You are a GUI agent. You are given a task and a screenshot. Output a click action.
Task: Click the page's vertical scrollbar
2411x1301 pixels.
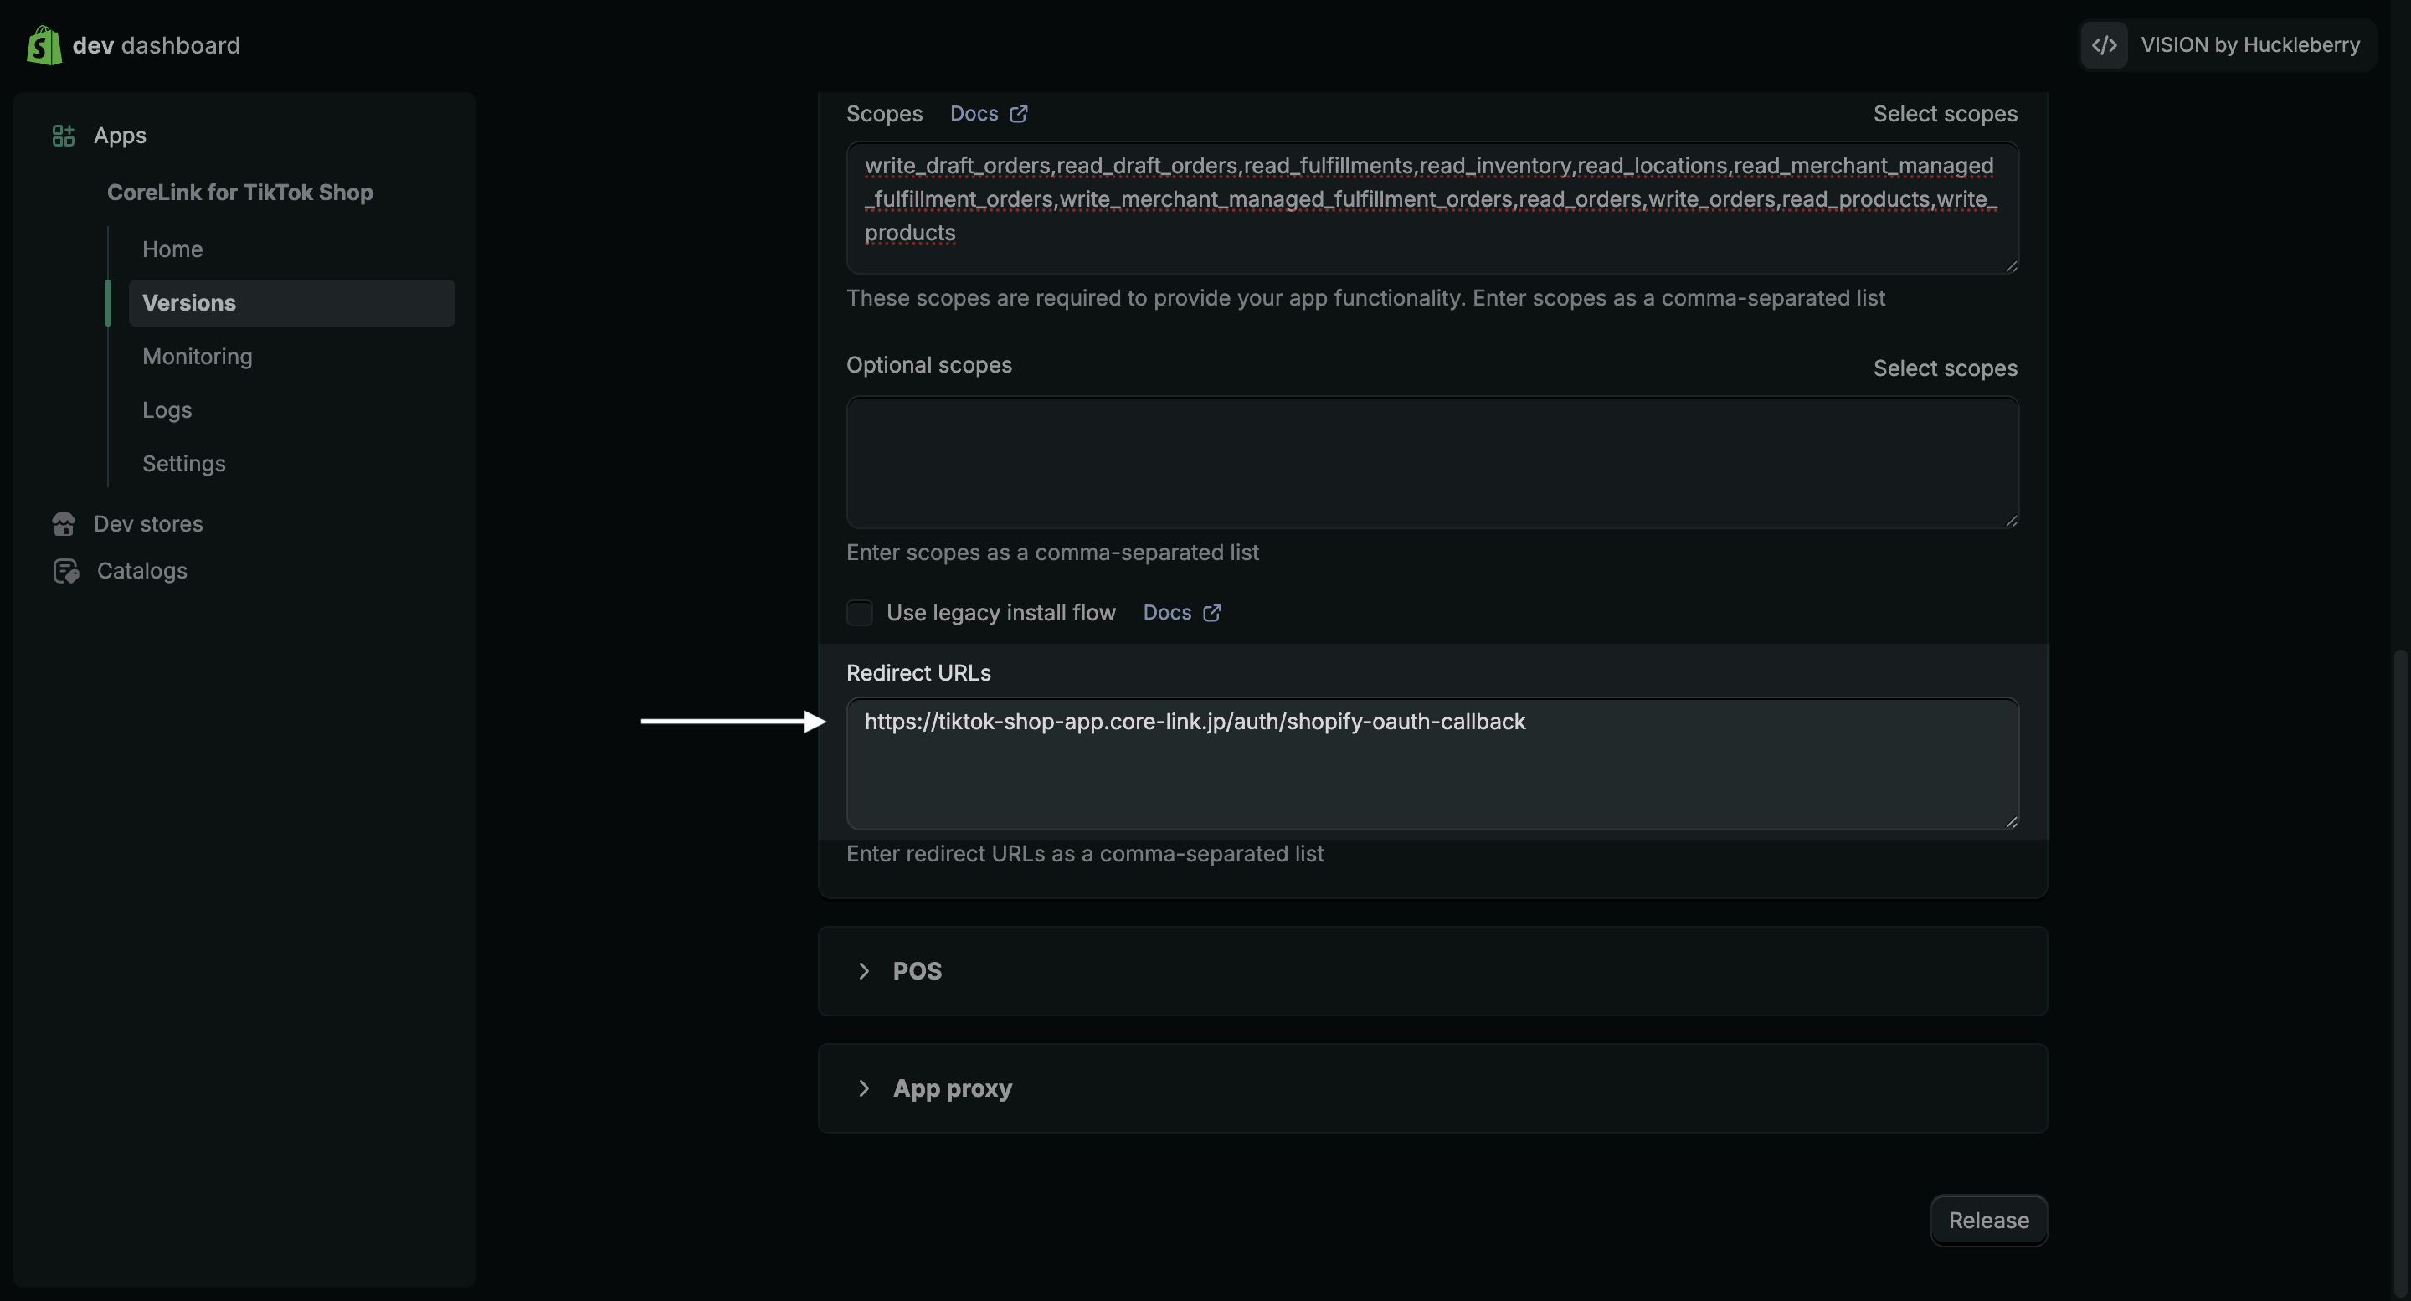tap(2400, 936)
